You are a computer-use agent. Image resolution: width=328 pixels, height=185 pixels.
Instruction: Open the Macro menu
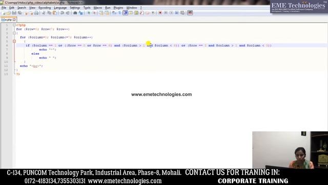(x=98, y=8)
